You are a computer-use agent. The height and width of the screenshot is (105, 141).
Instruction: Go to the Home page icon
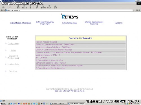click(x=30, y=7)
